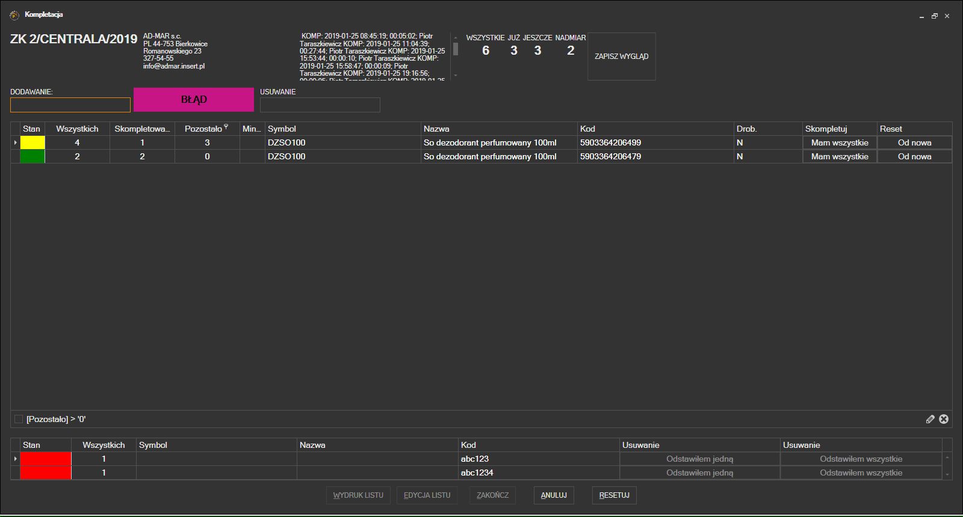Image resolution: width=963 pixels, height=517 pixels.
Task: Click Odstawiłem wszystkie for abc123
Action: click(861, 459)
